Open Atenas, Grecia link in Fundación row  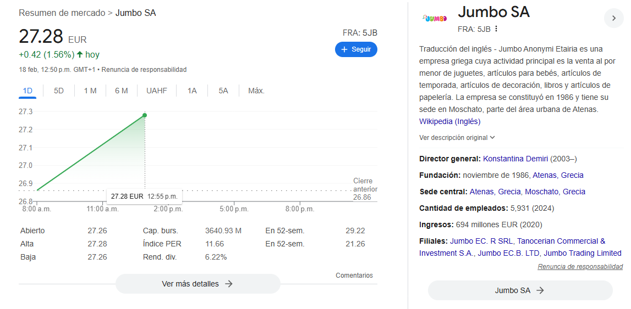point(558,176)
